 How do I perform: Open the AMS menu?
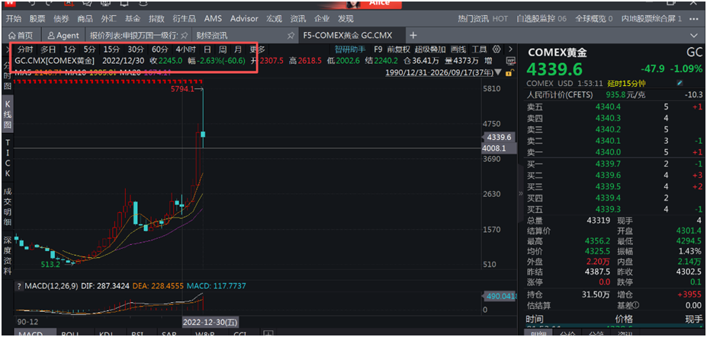tap(213, 19)
